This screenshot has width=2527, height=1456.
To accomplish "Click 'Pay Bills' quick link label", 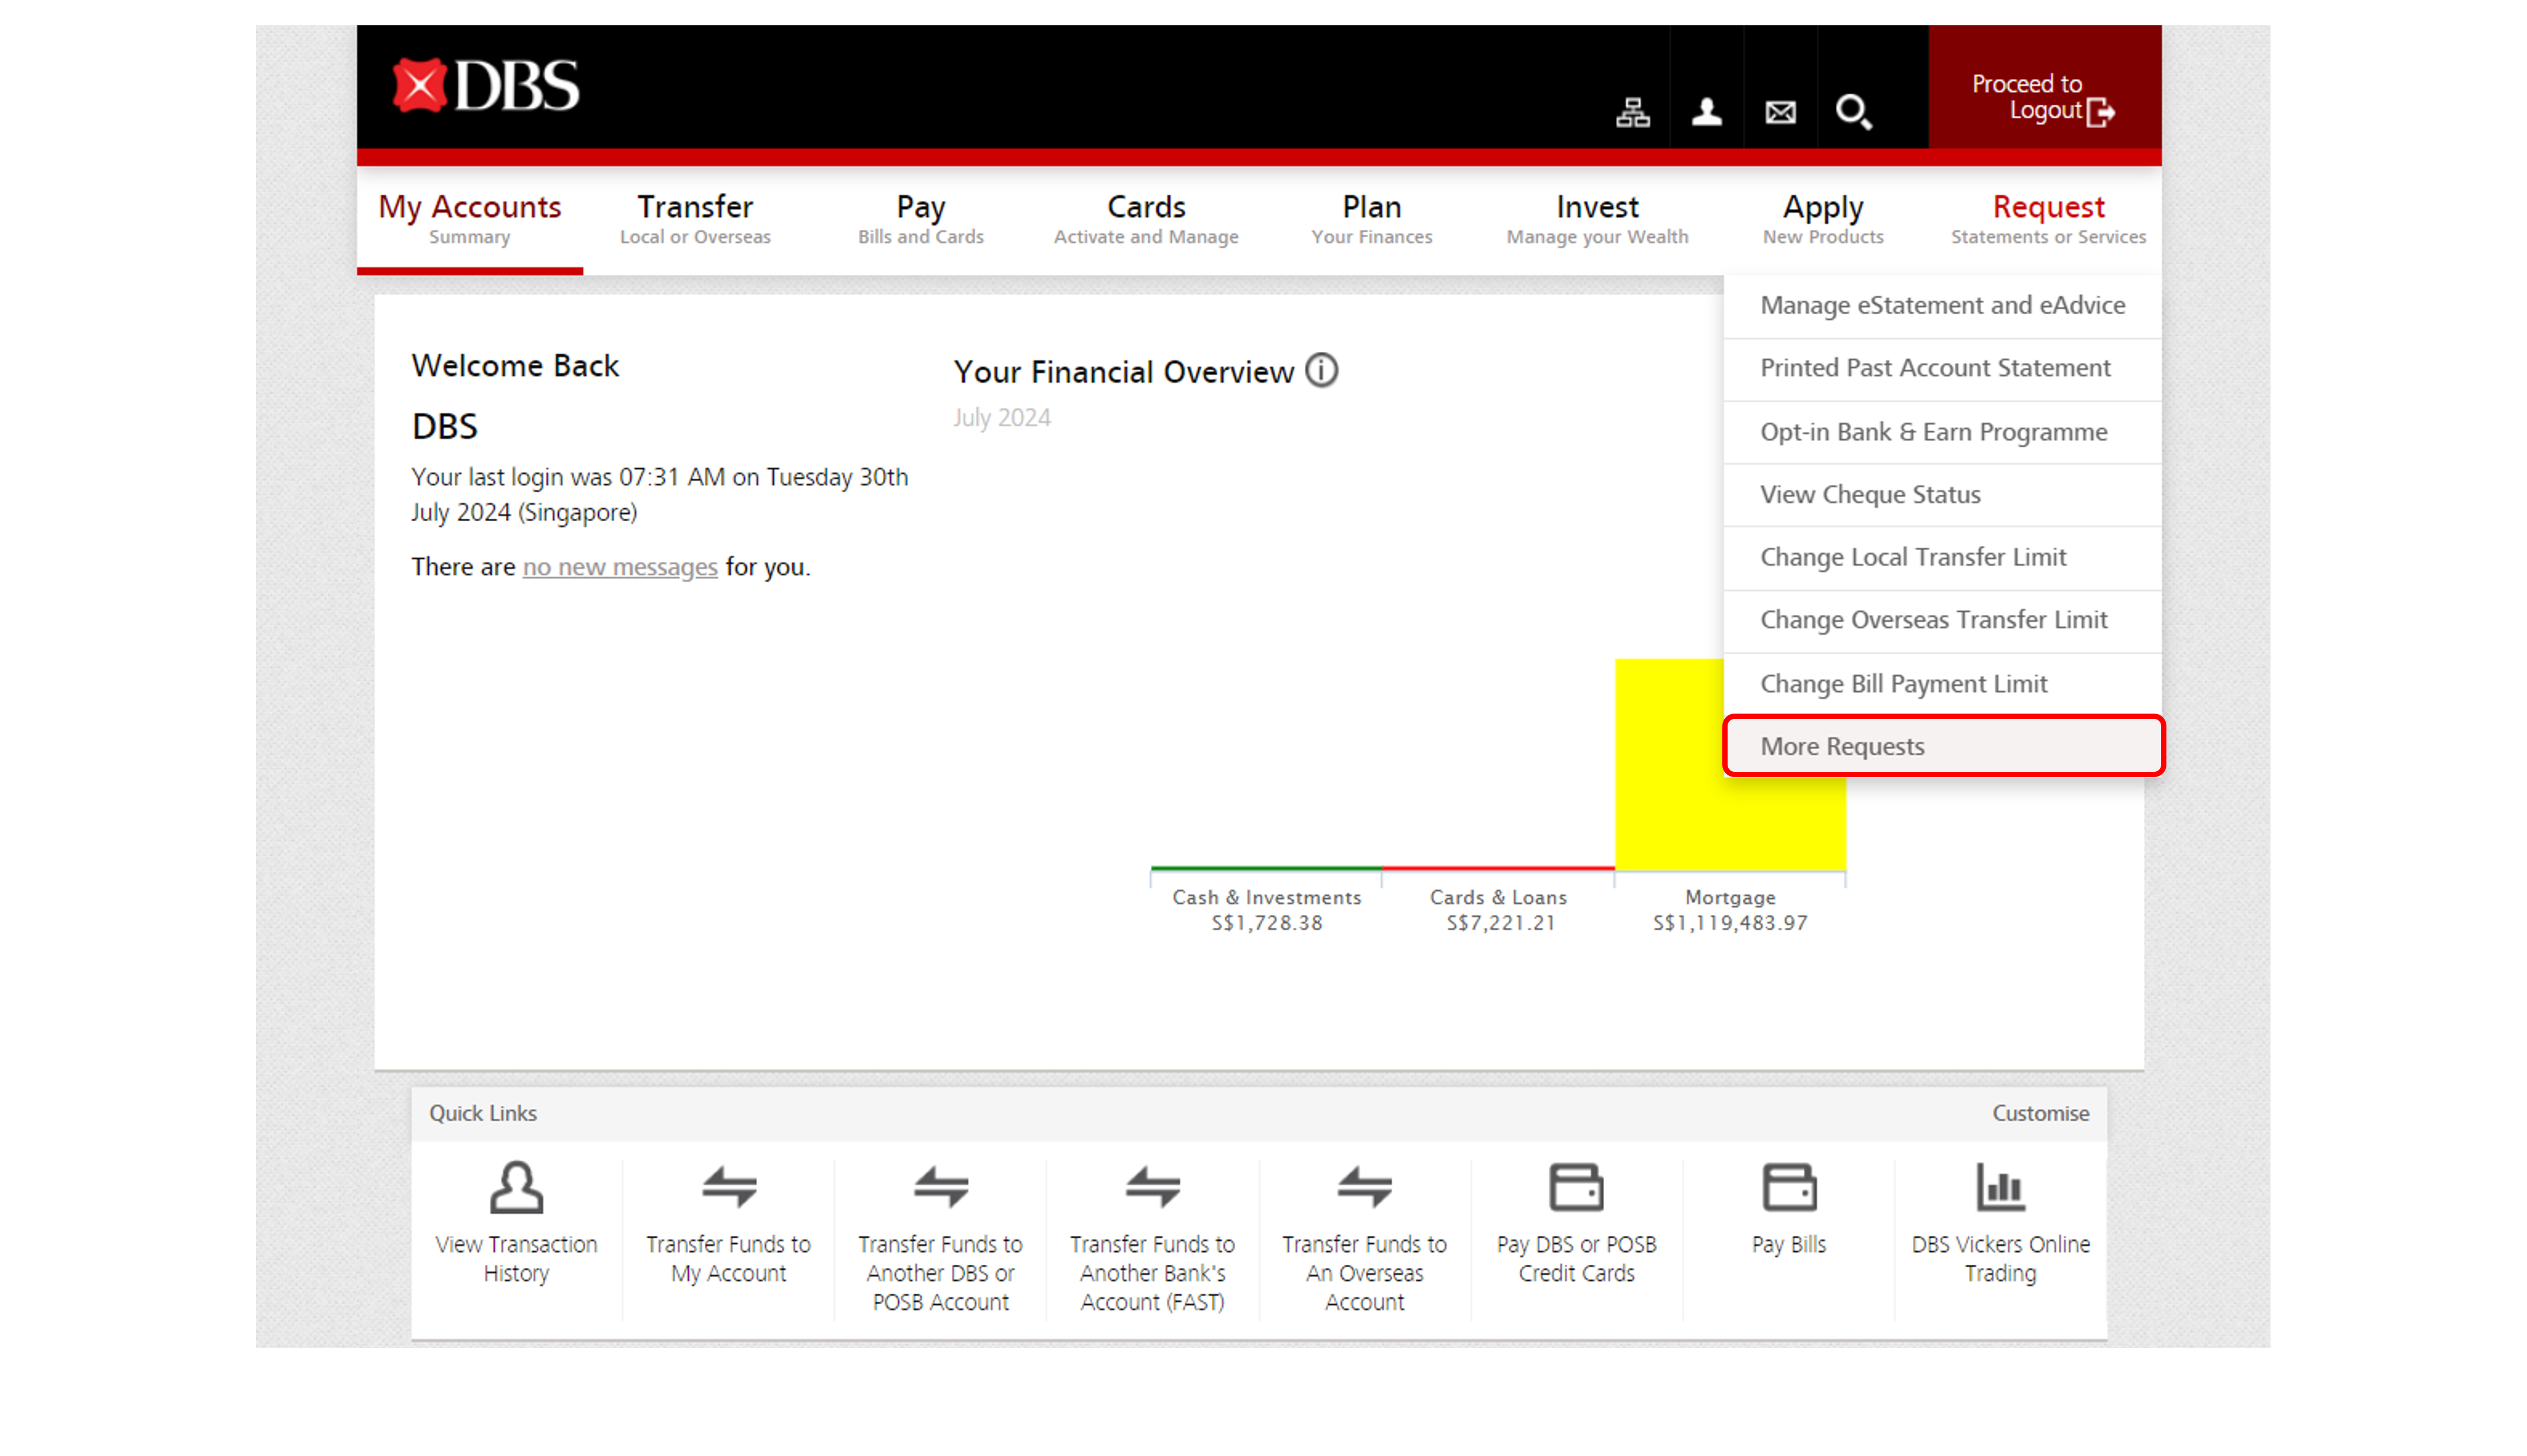I will pos(1788,1244).
